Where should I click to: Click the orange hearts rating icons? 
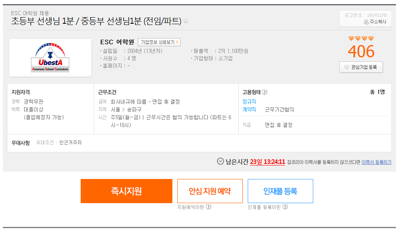[361, 38]
